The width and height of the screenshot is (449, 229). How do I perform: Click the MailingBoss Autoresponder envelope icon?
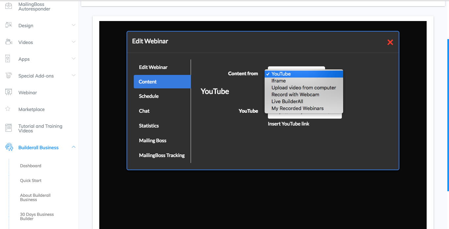pos(9,6)
